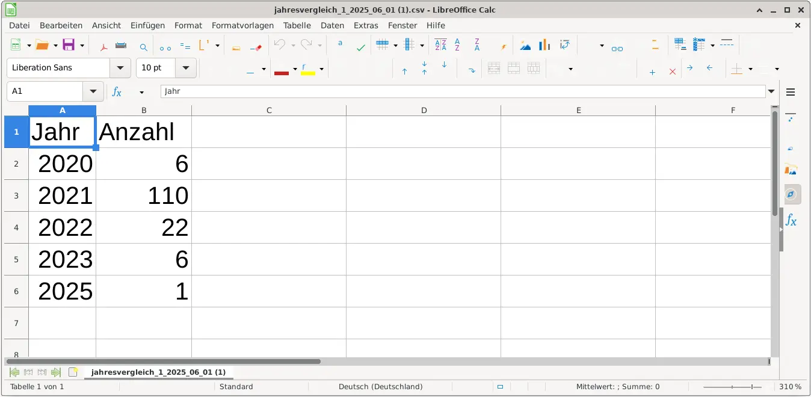Insert a pivot table
Viewport: 811px width, 397px height.
pyautogui.click(x=564, y=45)
